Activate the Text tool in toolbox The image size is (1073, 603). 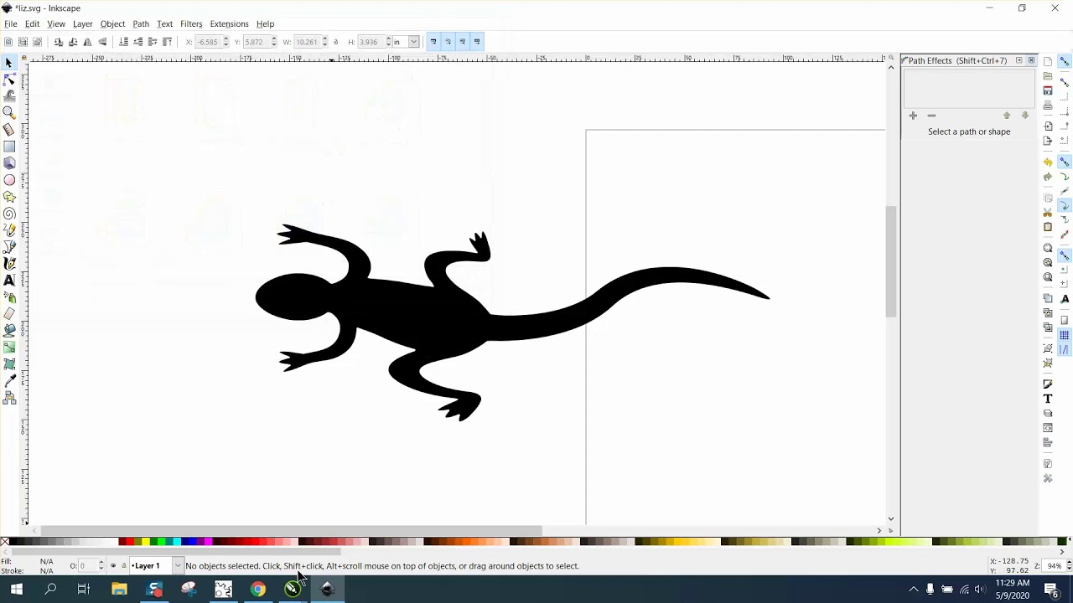click(9, 281)
